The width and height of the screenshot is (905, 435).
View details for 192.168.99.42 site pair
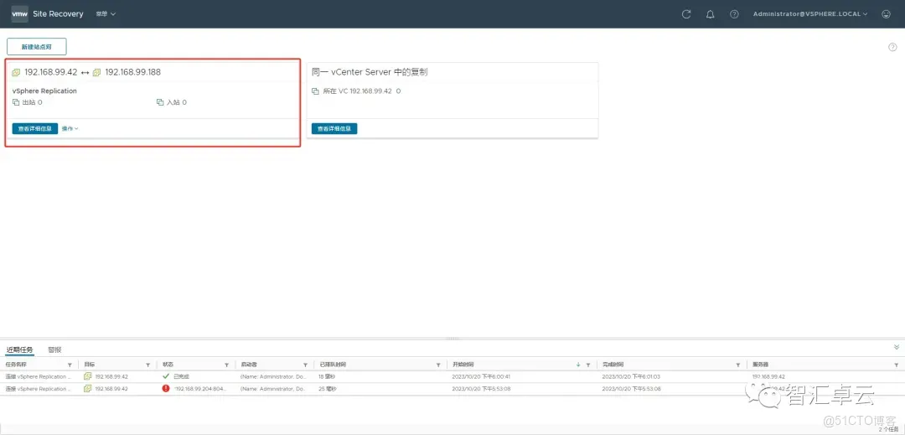coord(34,128)
